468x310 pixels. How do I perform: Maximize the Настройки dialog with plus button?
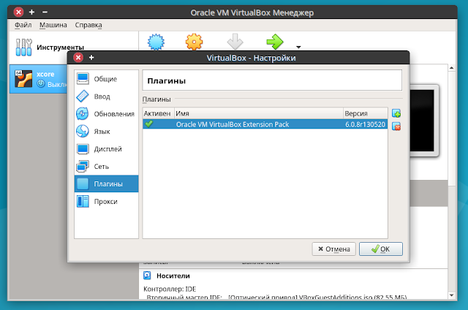click(x=91, y=58)
